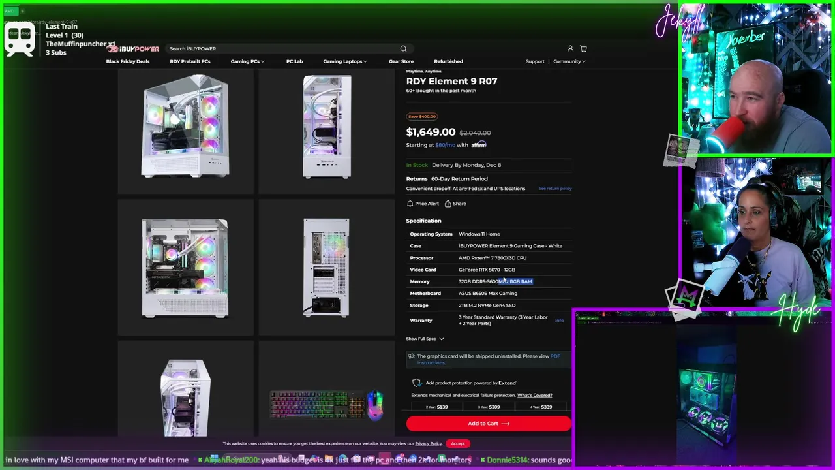The width and height of the screenshot is (835, 470).
Task: Click Delivery By Monday, Dec 8 text
Action: coord(466,165)
